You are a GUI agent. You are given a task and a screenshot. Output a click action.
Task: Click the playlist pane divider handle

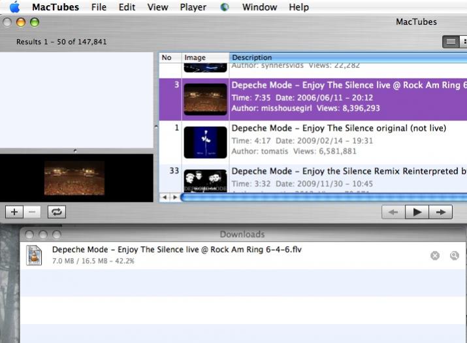pos(75,151)
